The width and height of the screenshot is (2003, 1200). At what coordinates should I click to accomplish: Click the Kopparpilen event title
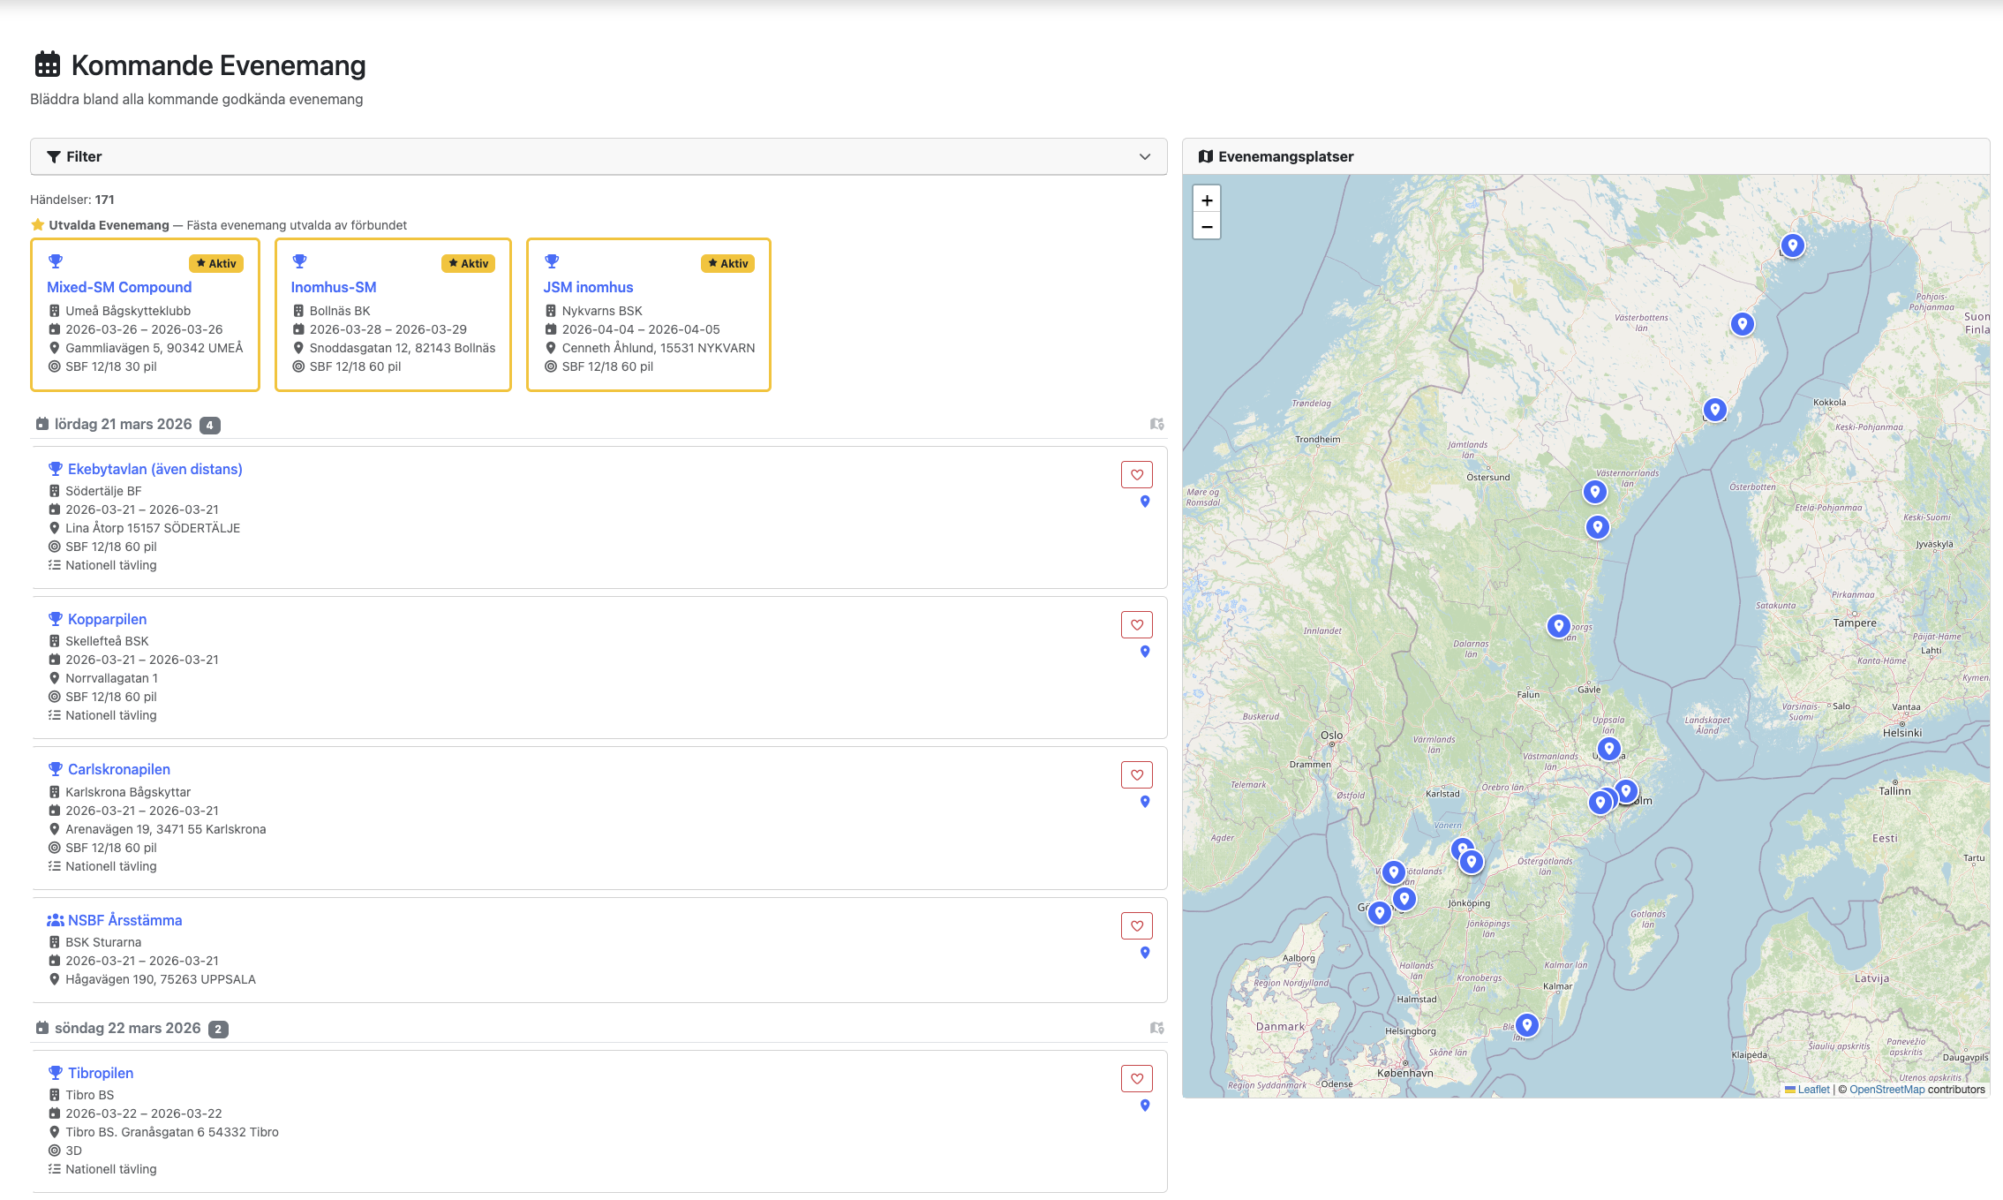[x=107, y=620]
